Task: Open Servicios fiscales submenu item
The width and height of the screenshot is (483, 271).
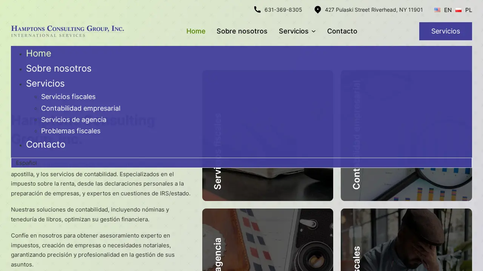Action: 68,97
